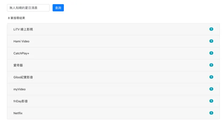This screenshot has height=122, width=223.
Task: Click the Giloo紀實影音 count badge
Action: pos(211,77)
